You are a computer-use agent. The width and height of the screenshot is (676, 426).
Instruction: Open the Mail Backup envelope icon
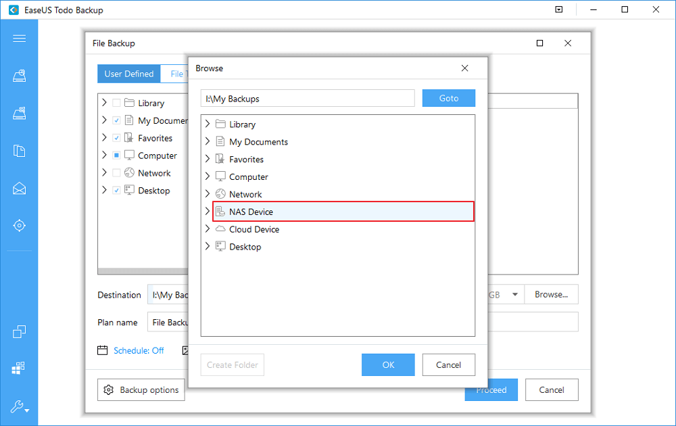click(x=19, y=188)
